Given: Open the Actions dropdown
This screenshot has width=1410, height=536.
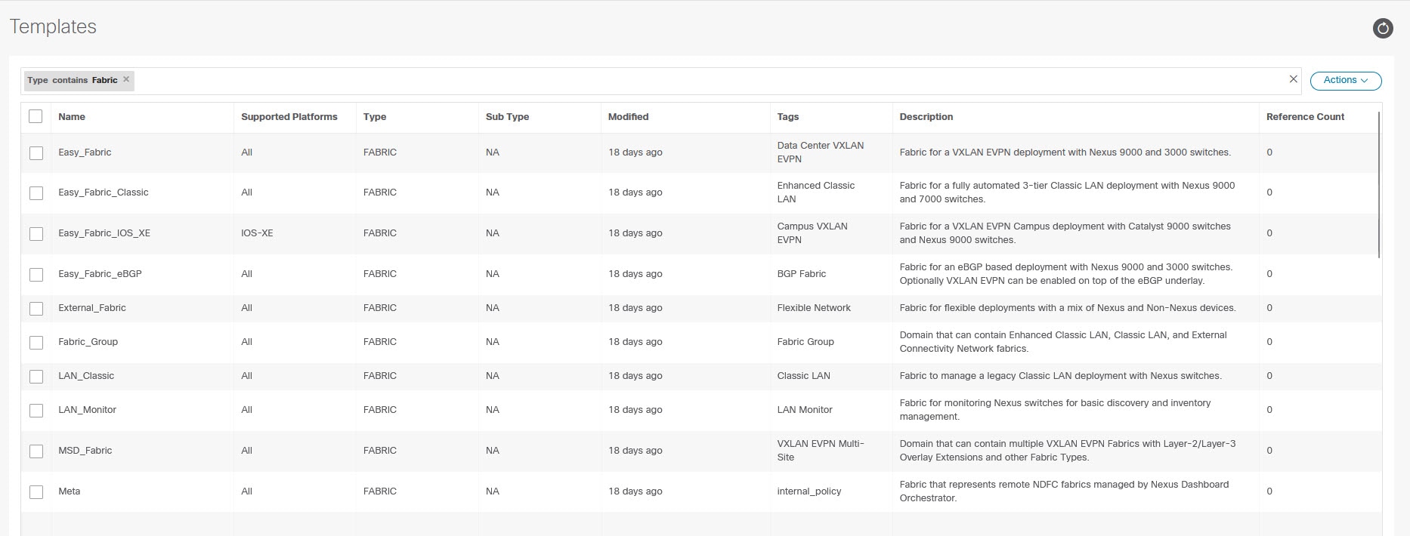Looking at the screenshot, I should tap(1346, 80).
